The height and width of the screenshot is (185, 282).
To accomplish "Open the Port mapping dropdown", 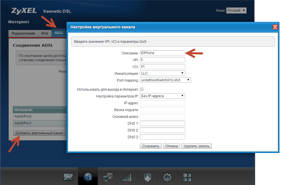I will [165, 80].
